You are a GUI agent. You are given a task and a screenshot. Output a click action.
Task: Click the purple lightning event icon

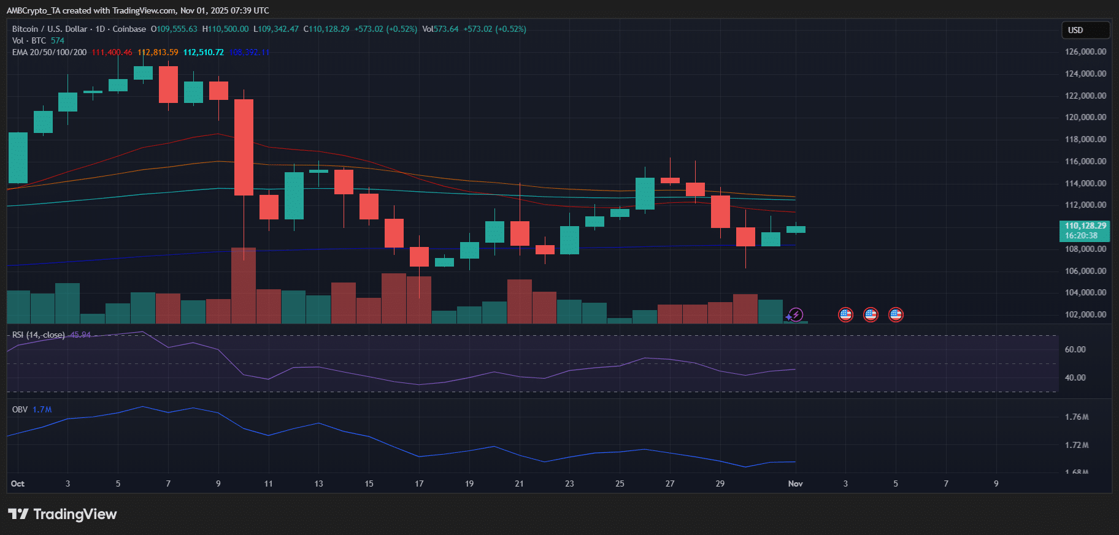pos(796,315)
